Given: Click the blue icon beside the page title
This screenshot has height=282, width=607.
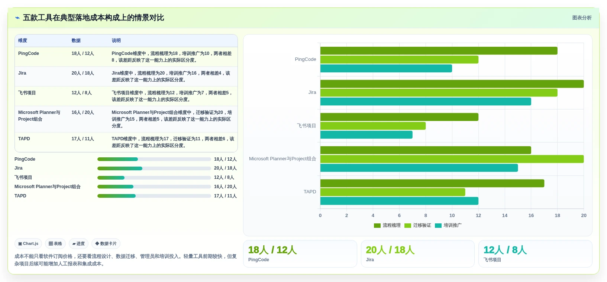Looking at the screenshot, I should (x=17, y=18).
